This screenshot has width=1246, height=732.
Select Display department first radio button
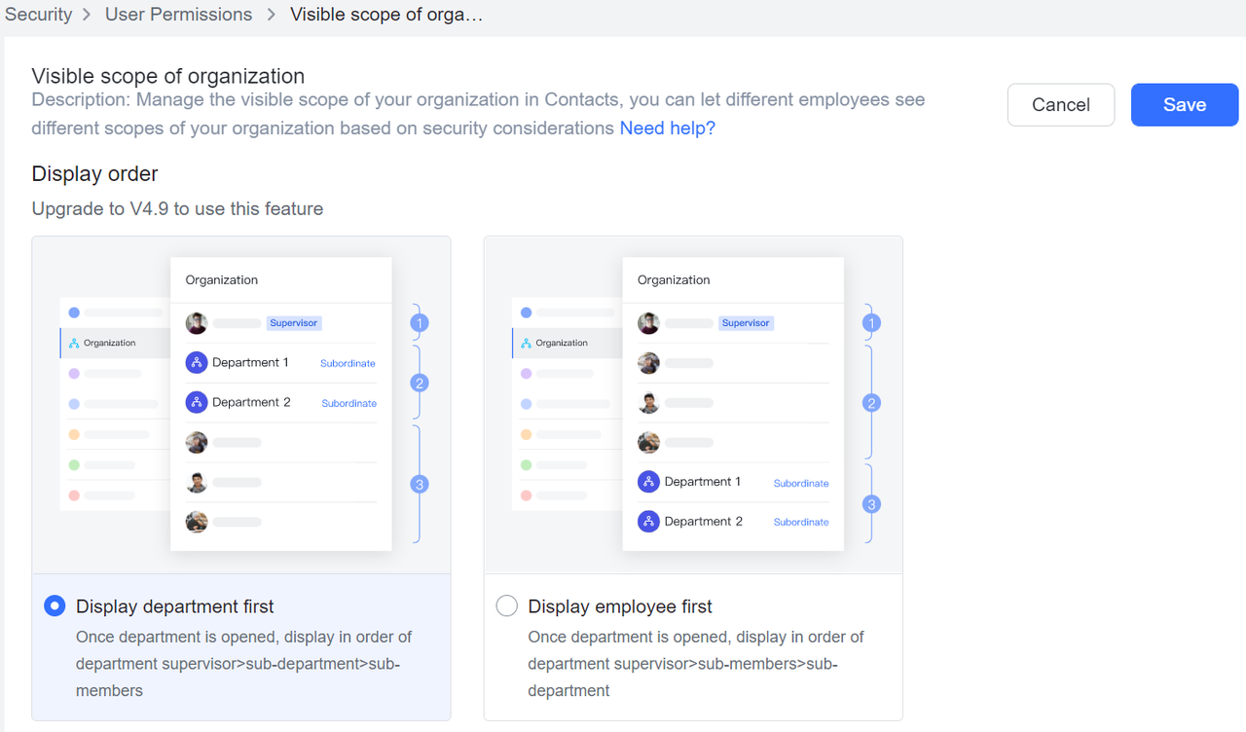55,606
